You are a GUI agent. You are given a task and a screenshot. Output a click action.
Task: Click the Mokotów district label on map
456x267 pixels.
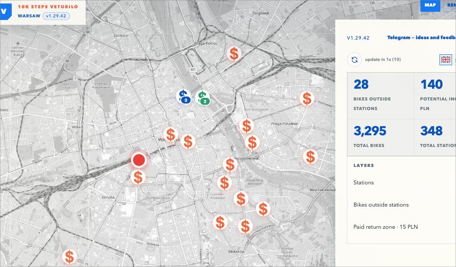click(x=236, y=251)
